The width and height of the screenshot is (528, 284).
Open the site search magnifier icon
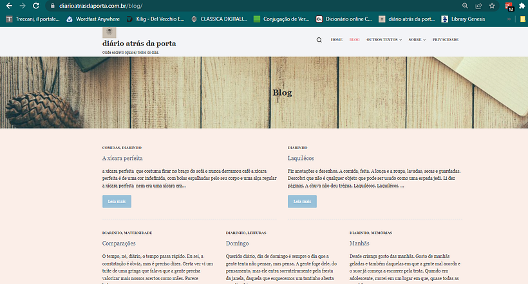coord(319,39)
